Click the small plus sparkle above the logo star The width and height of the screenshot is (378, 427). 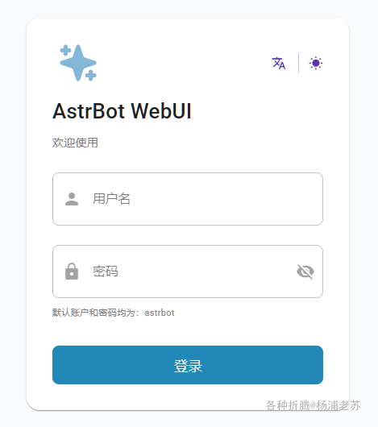click(65, 51)
